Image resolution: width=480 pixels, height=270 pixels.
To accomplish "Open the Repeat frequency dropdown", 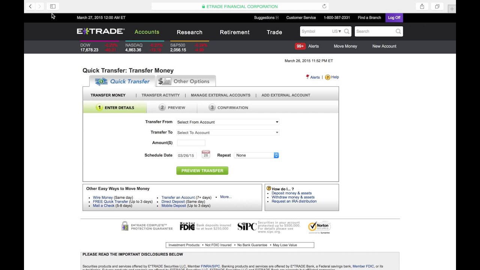I will click(256, 155).
